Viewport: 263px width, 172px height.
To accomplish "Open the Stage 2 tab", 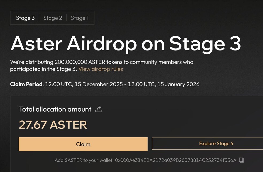I will pyautogui.click(x=53, y=18).
